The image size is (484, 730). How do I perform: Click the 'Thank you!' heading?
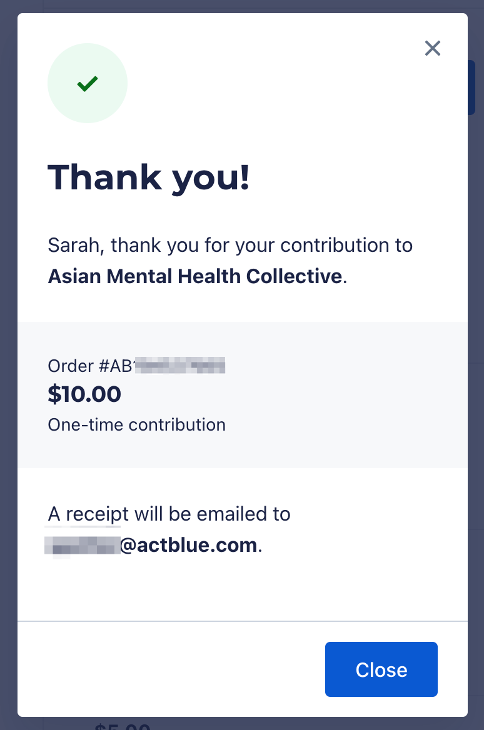(x=149, y=177)
